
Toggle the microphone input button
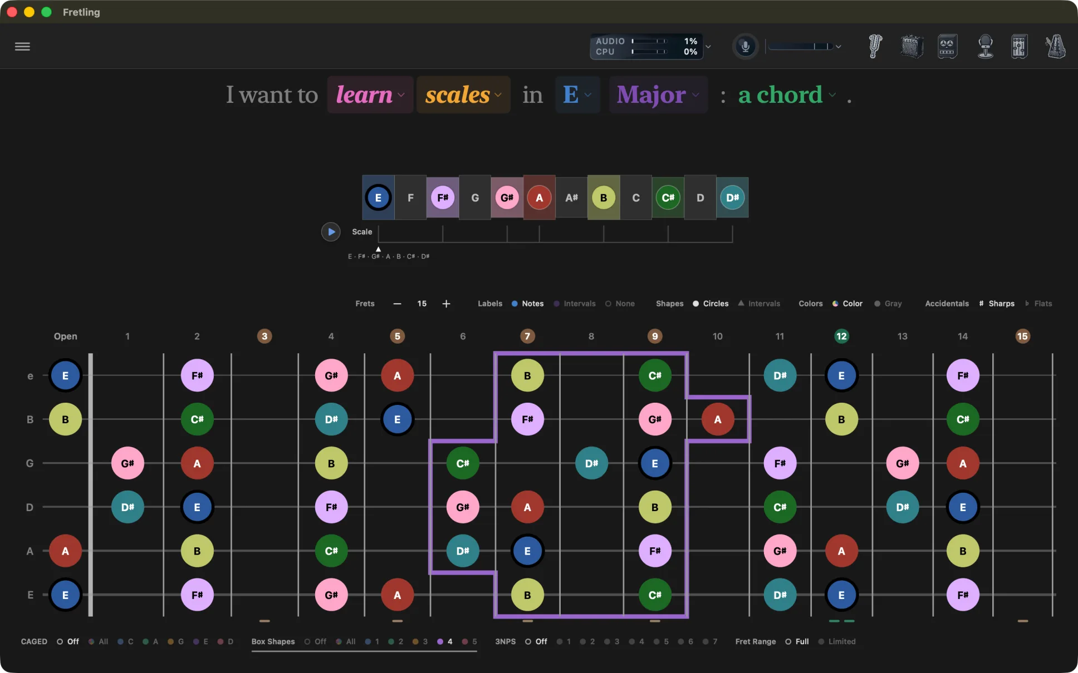pyautogui.click(x=745, y=47)
